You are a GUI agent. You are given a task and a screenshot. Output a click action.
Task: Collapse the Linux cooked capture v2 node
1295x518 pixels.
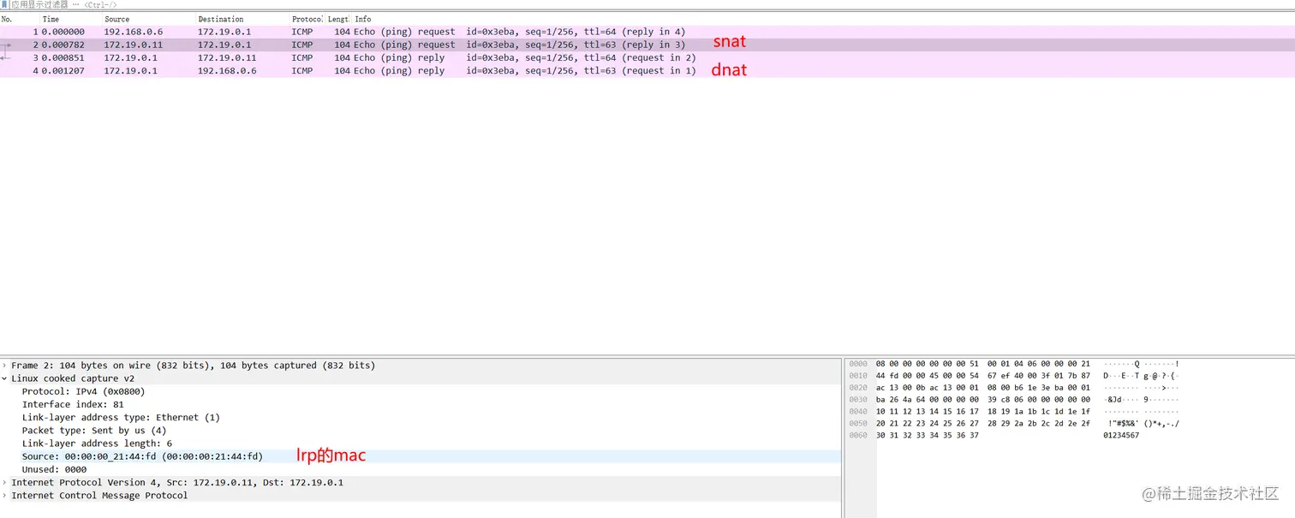click(4, 378)
